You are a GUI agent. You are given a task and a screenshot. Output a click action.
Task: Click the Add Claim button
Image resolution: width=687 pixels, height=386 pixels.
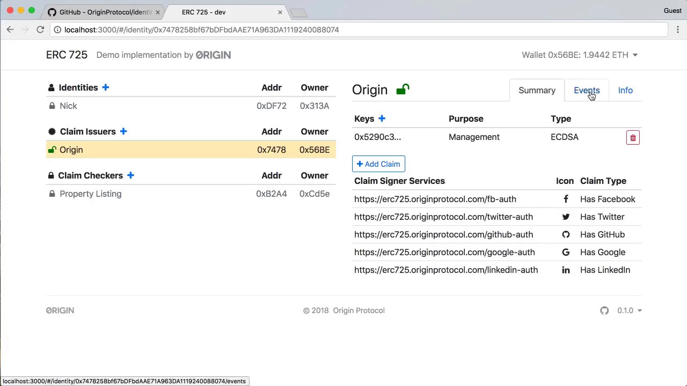379,164
